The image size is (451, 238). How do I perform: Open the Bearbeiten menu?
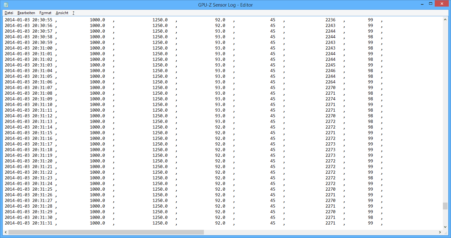pos(26,13)
